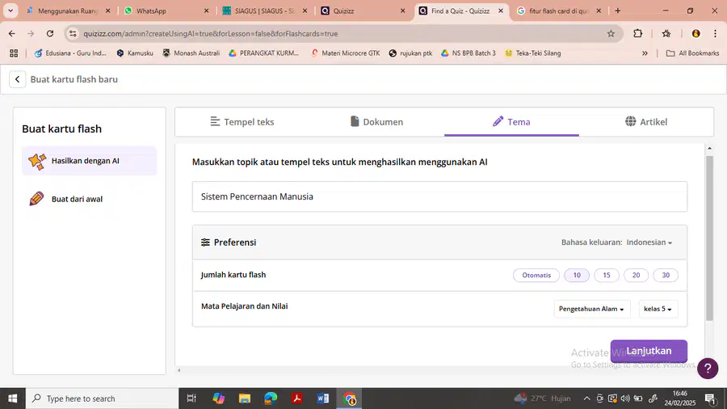Open the weather 27°C Hujan widget
Image resolution: width=727 pixels, height=409 pixels.
click(x=543, y=398)
